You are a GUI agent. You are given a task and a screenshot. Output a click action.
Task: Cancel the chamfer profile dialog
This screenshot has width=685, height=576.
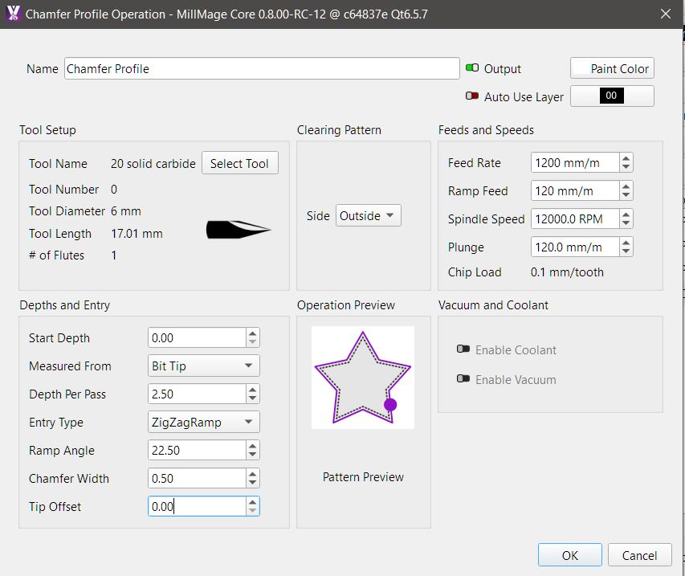tap(639, 555)
